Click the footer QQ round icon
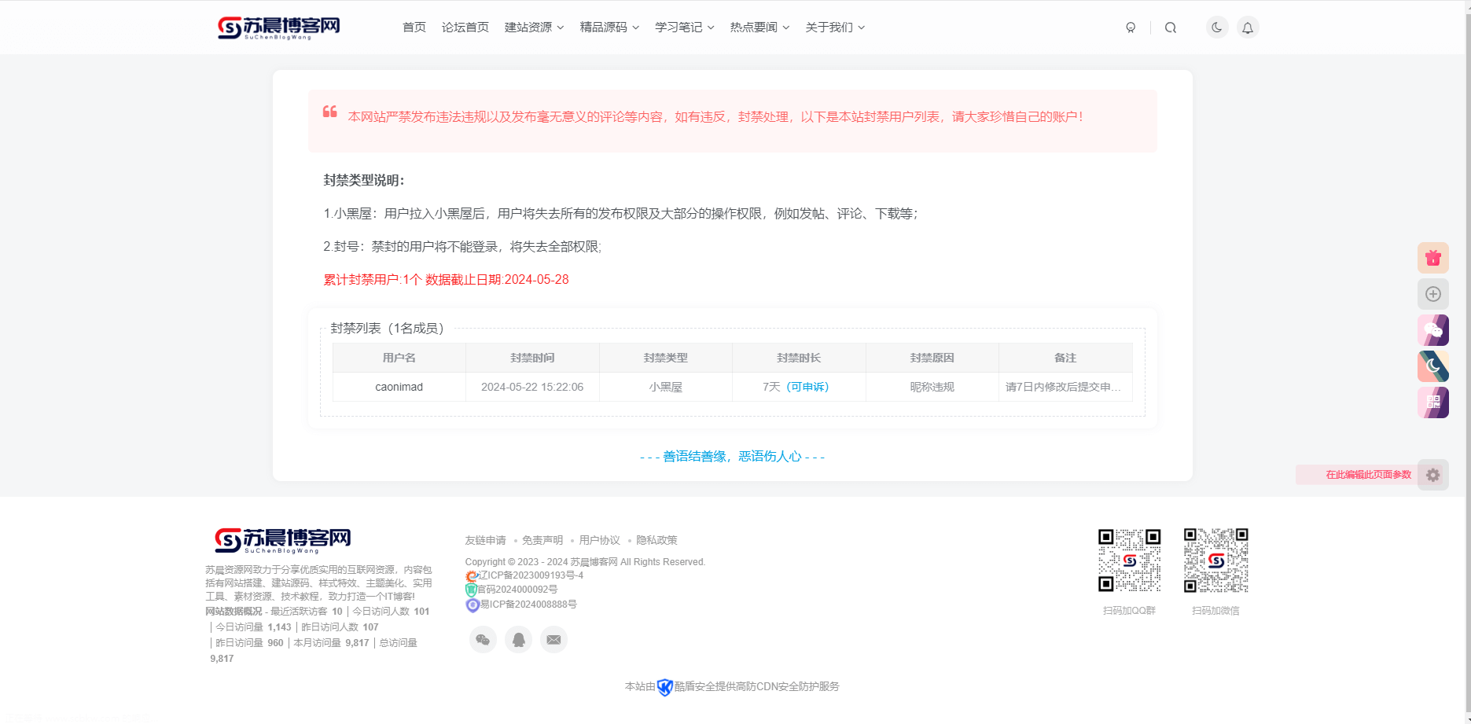This screenshot has width=1471, height=724. coord(518,640)
